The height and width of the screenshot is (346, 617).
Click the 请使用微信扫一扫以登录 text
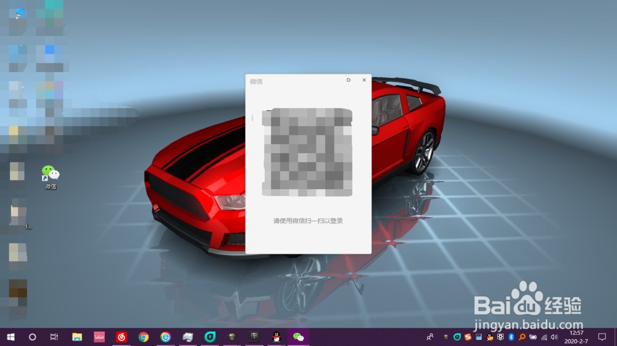[308, 221]
